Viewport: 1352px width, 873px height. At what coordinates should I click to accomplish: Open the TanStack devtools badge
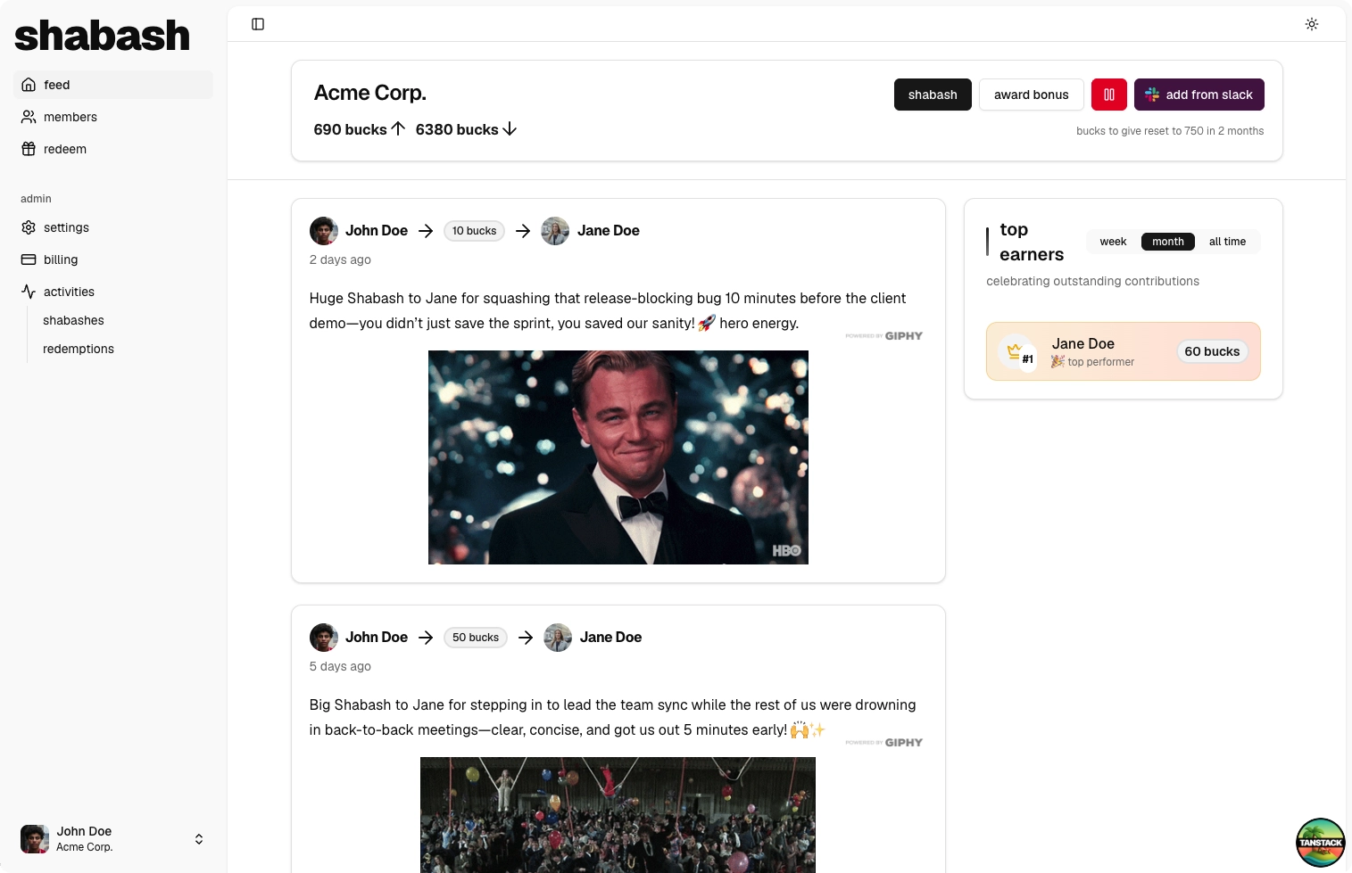tap(1321, 843)
